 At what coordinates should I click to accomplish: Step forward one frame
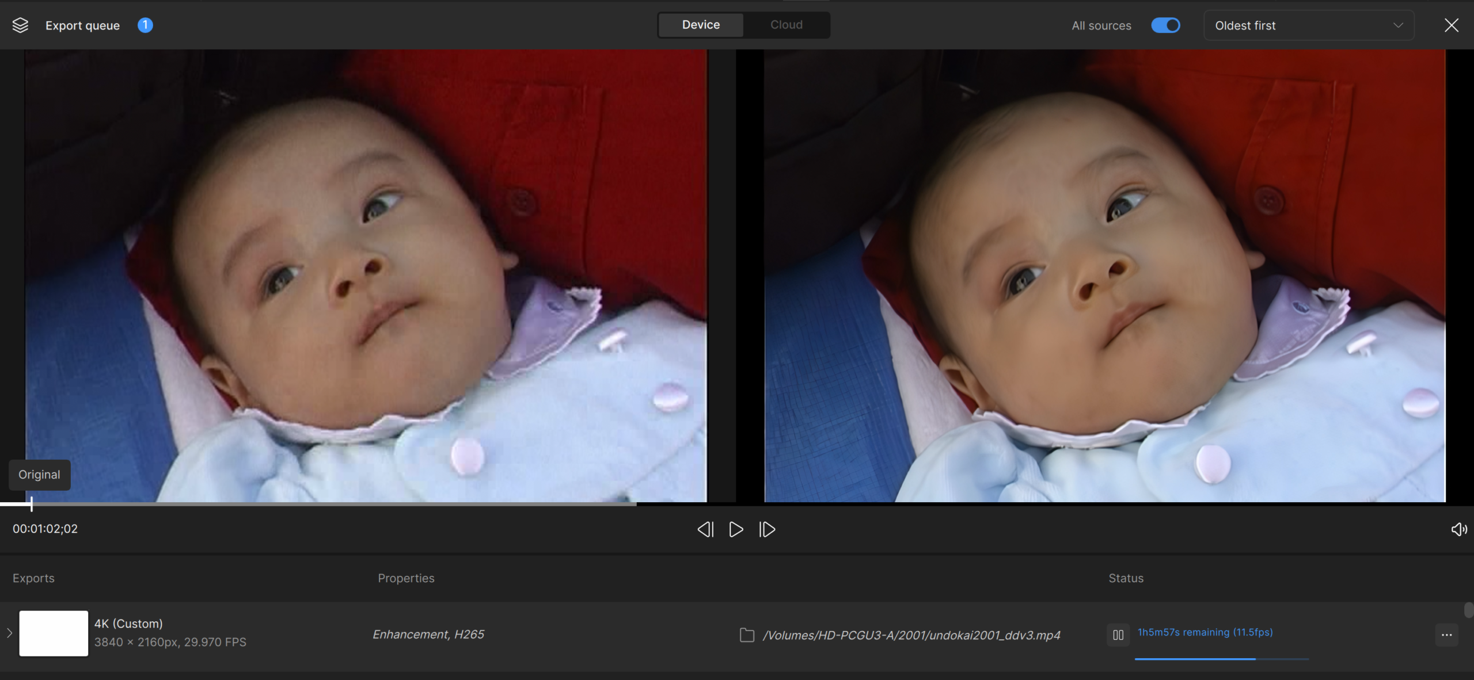[767, 529]
